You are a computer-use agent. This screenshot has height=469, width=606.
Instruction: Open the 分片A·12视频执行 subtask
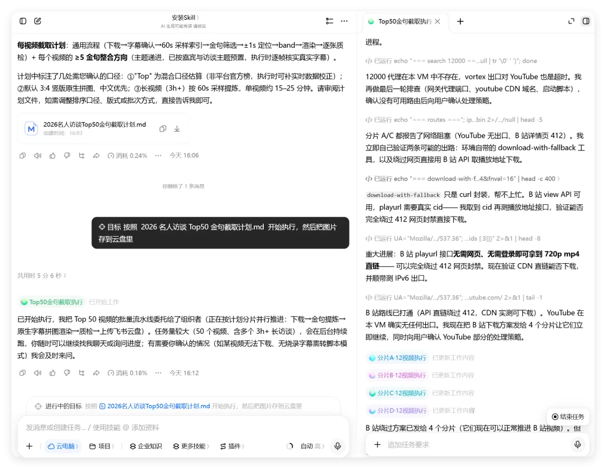point(398,358)
